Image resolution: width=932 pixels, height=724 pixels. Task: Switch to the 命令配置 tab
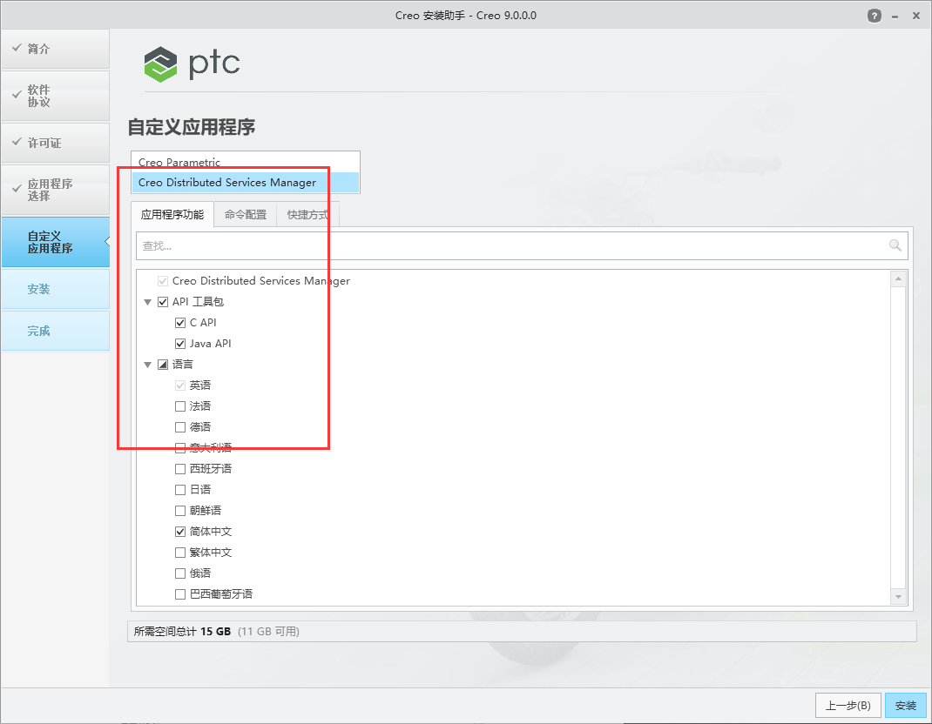(245, 213)
